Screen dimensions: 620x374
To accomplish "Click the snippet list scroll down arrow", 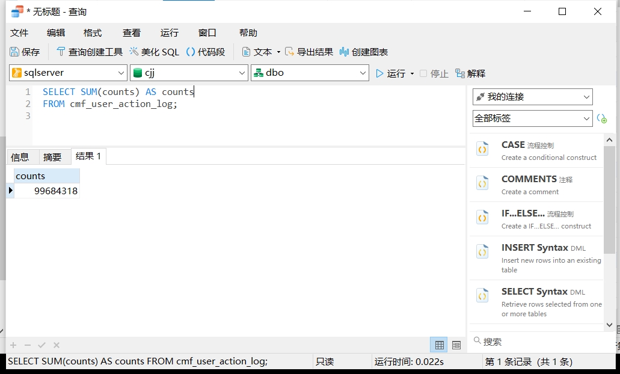I will click(609, 325).
